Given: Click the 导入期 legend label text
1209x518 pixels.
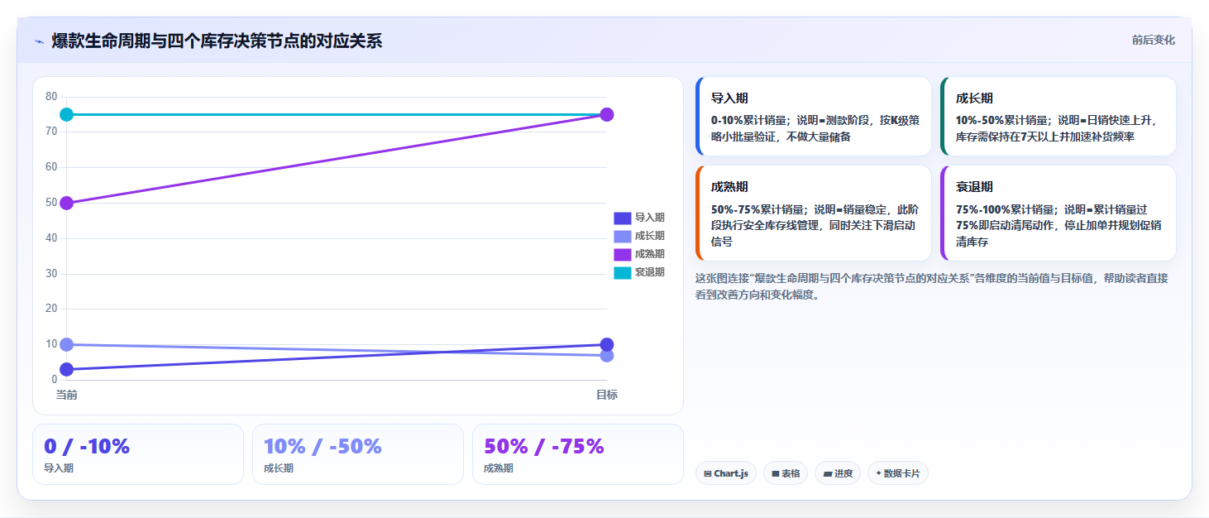Looking at the screenshot, I should (650, 218).
